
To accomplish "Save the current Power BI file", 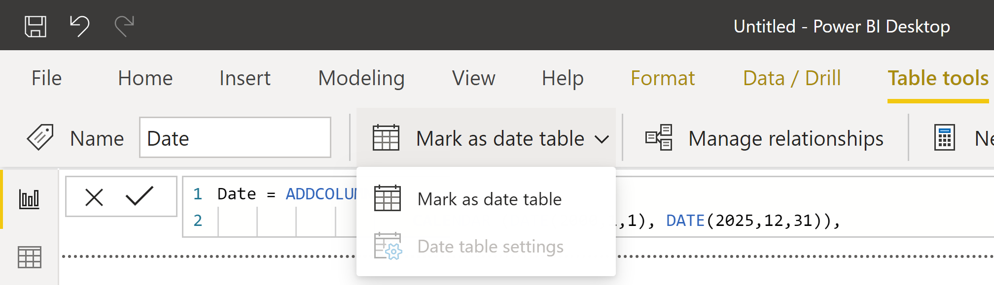I will click(35, 26).
